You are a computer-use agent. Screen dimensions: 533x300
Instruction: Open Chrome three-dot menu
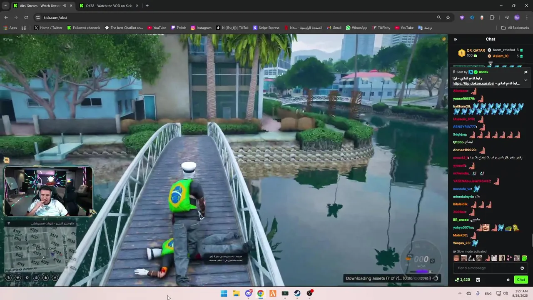pos(527,17)
